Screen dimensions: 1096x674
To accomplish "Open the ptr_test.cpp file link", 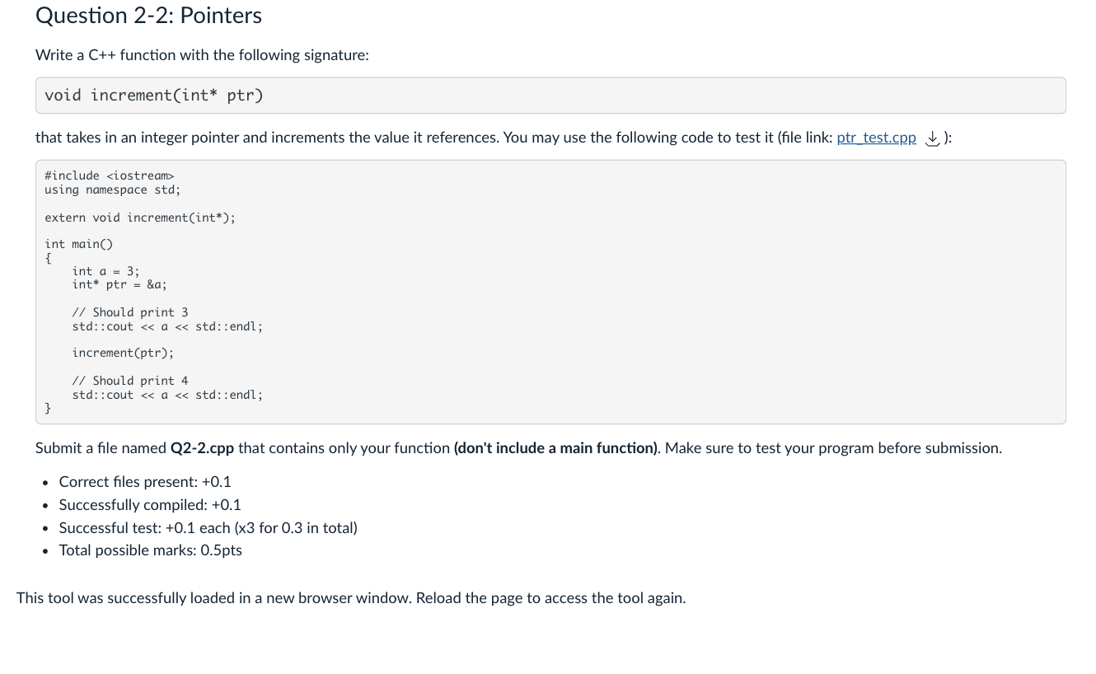I will pos(876,138).
